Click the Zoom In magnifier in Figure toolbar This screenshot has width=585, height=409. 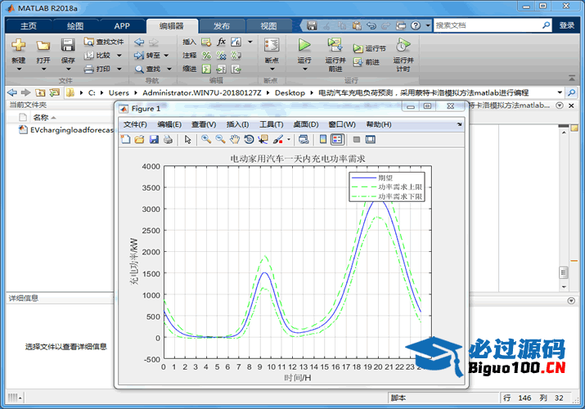click(x=206, y=139)
